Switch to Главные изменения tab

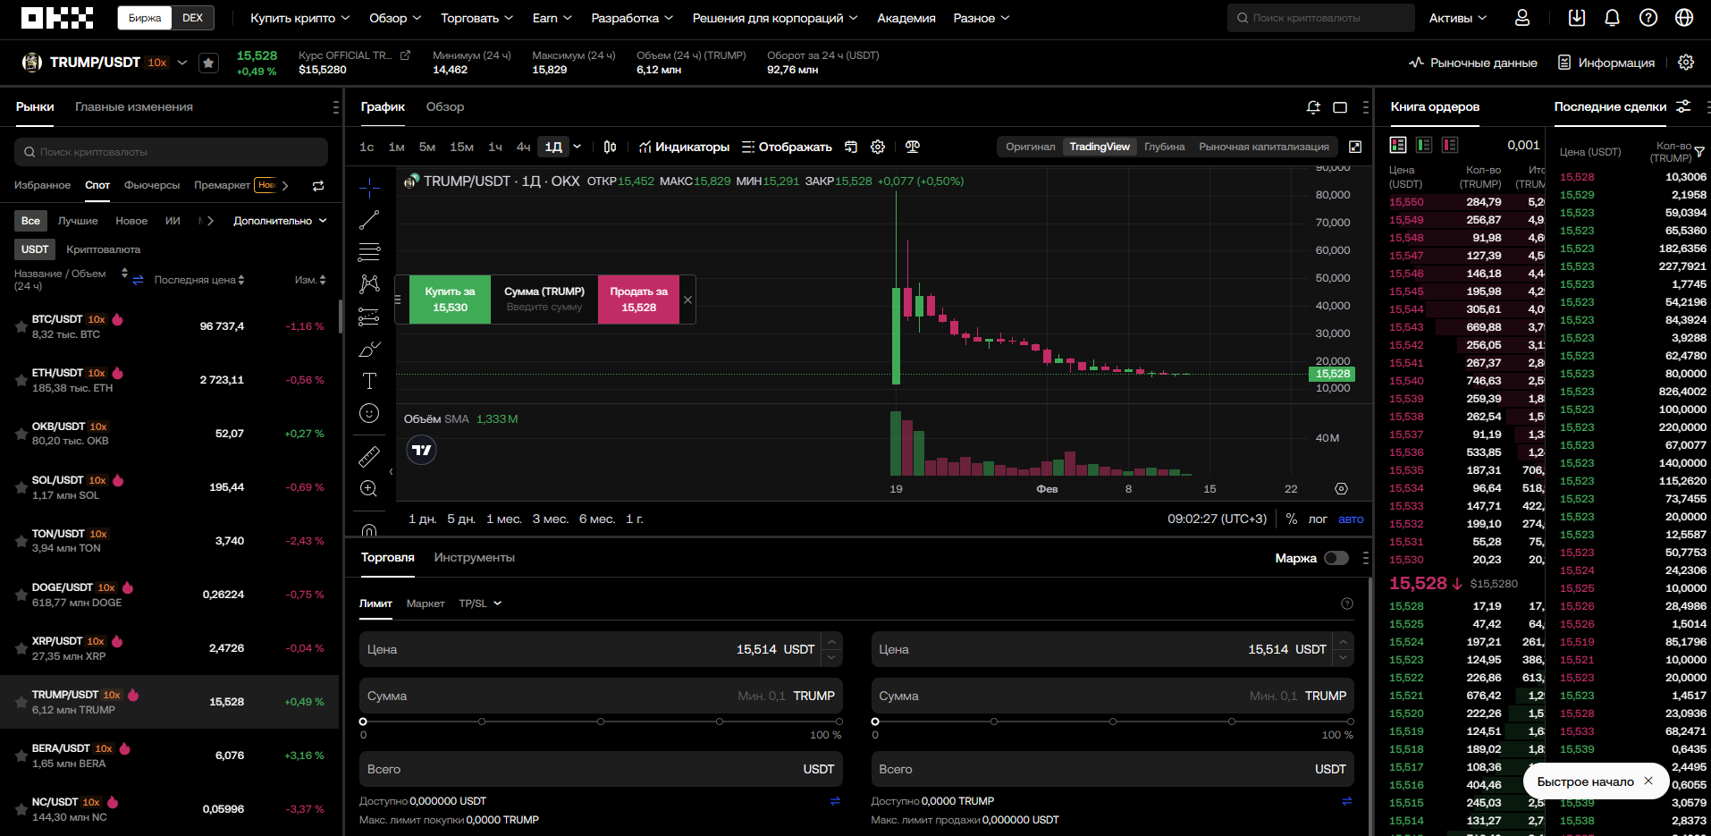pos(134,107)
